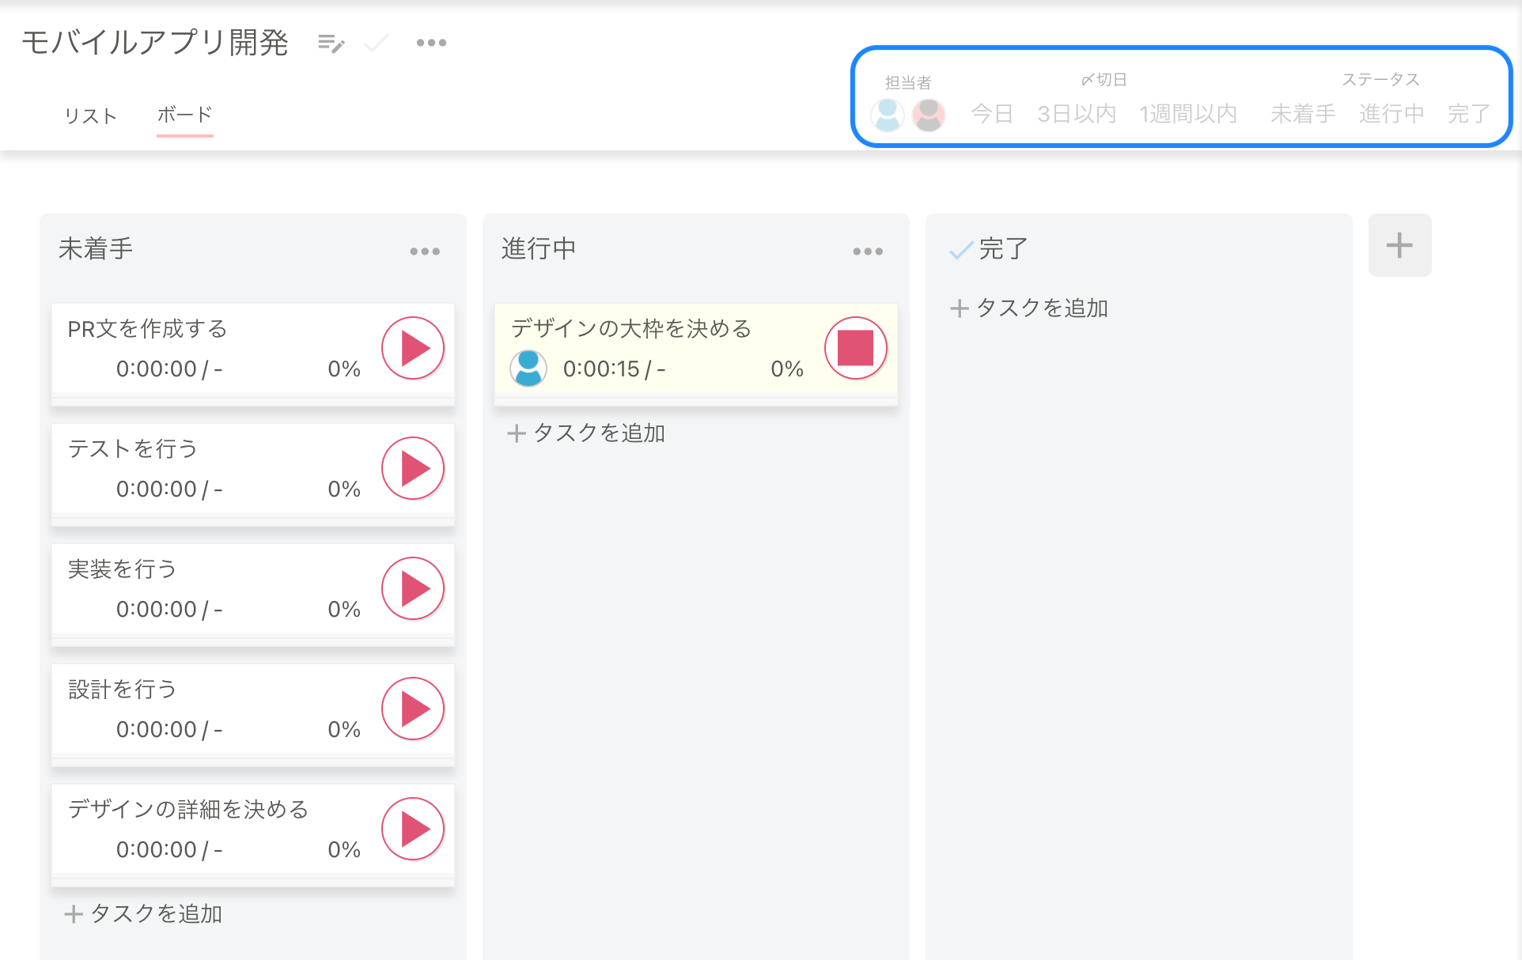Open the 未着手 column options menu
Viewport: 1522px width, 960px height.
pos(425,251)
